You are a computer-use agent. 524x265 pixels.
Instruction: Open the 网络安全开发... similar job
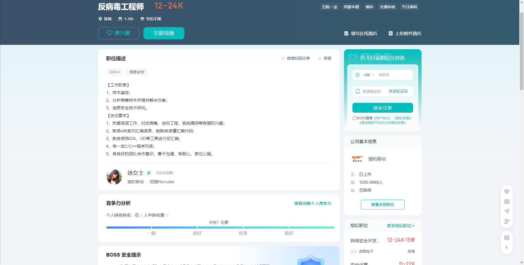pos(365,241)
